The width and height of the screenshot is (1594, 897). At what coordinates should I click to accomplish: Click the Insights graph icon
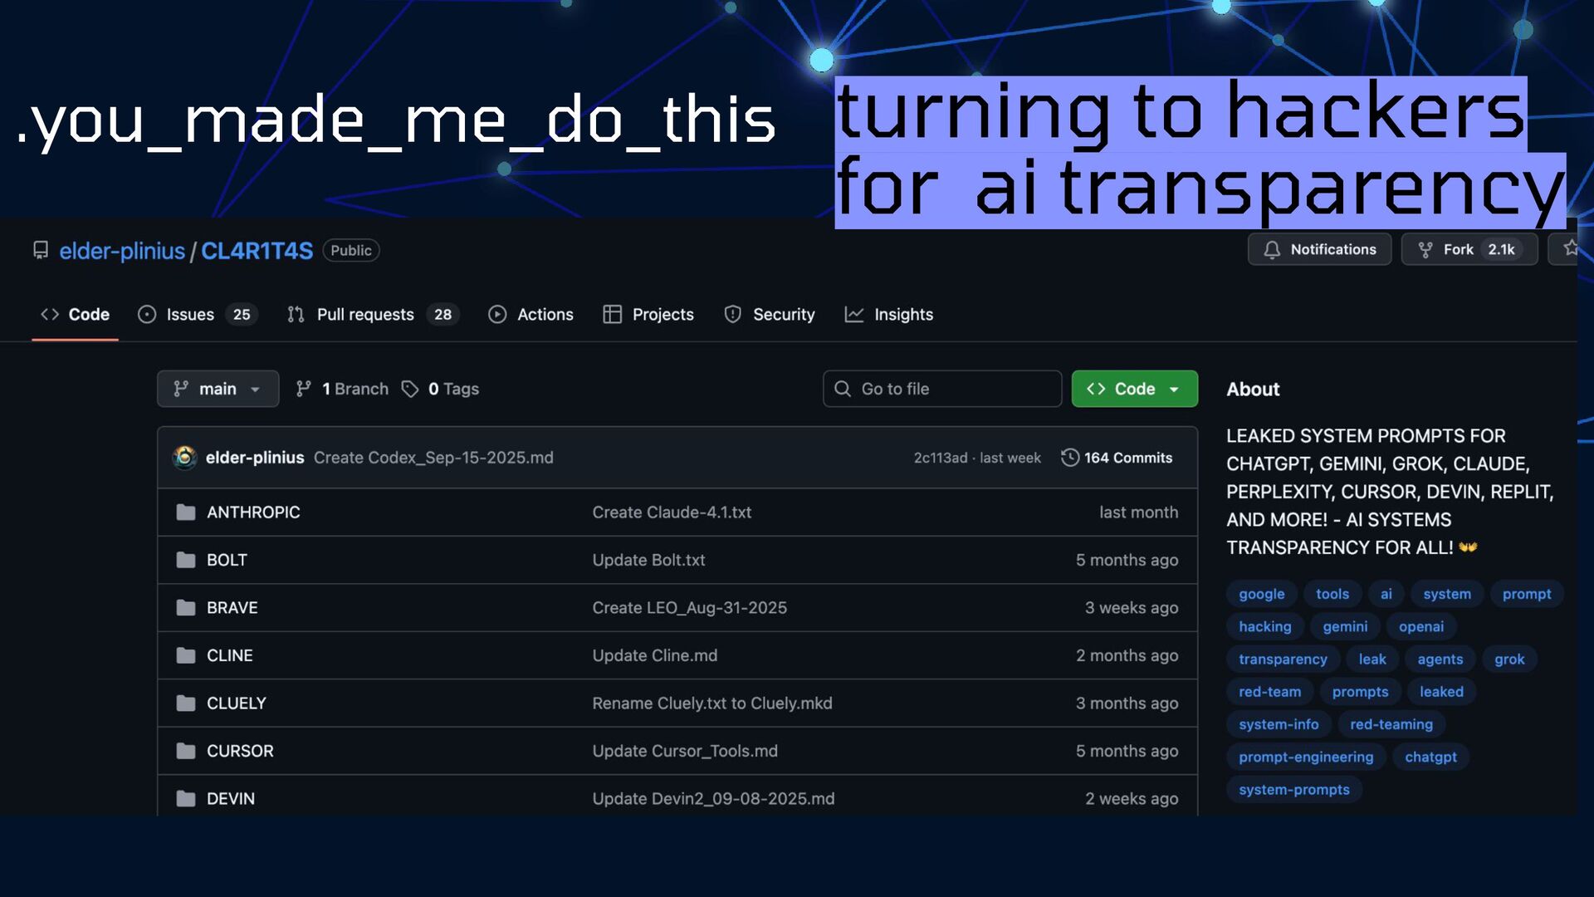point(854,315)
